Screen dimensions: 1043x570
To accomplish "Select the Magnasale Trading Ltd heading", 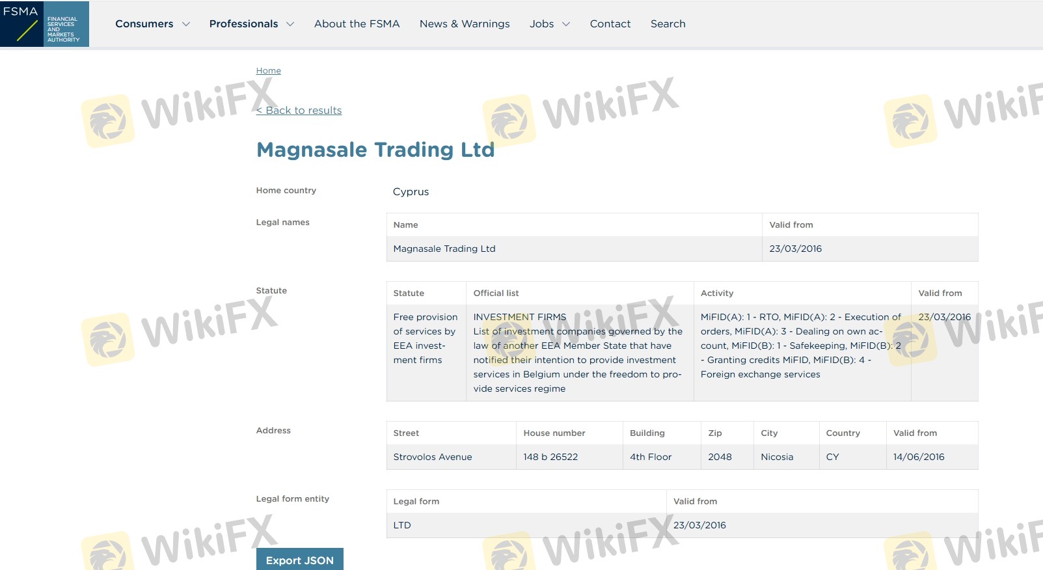I will (x=375, y=150).
